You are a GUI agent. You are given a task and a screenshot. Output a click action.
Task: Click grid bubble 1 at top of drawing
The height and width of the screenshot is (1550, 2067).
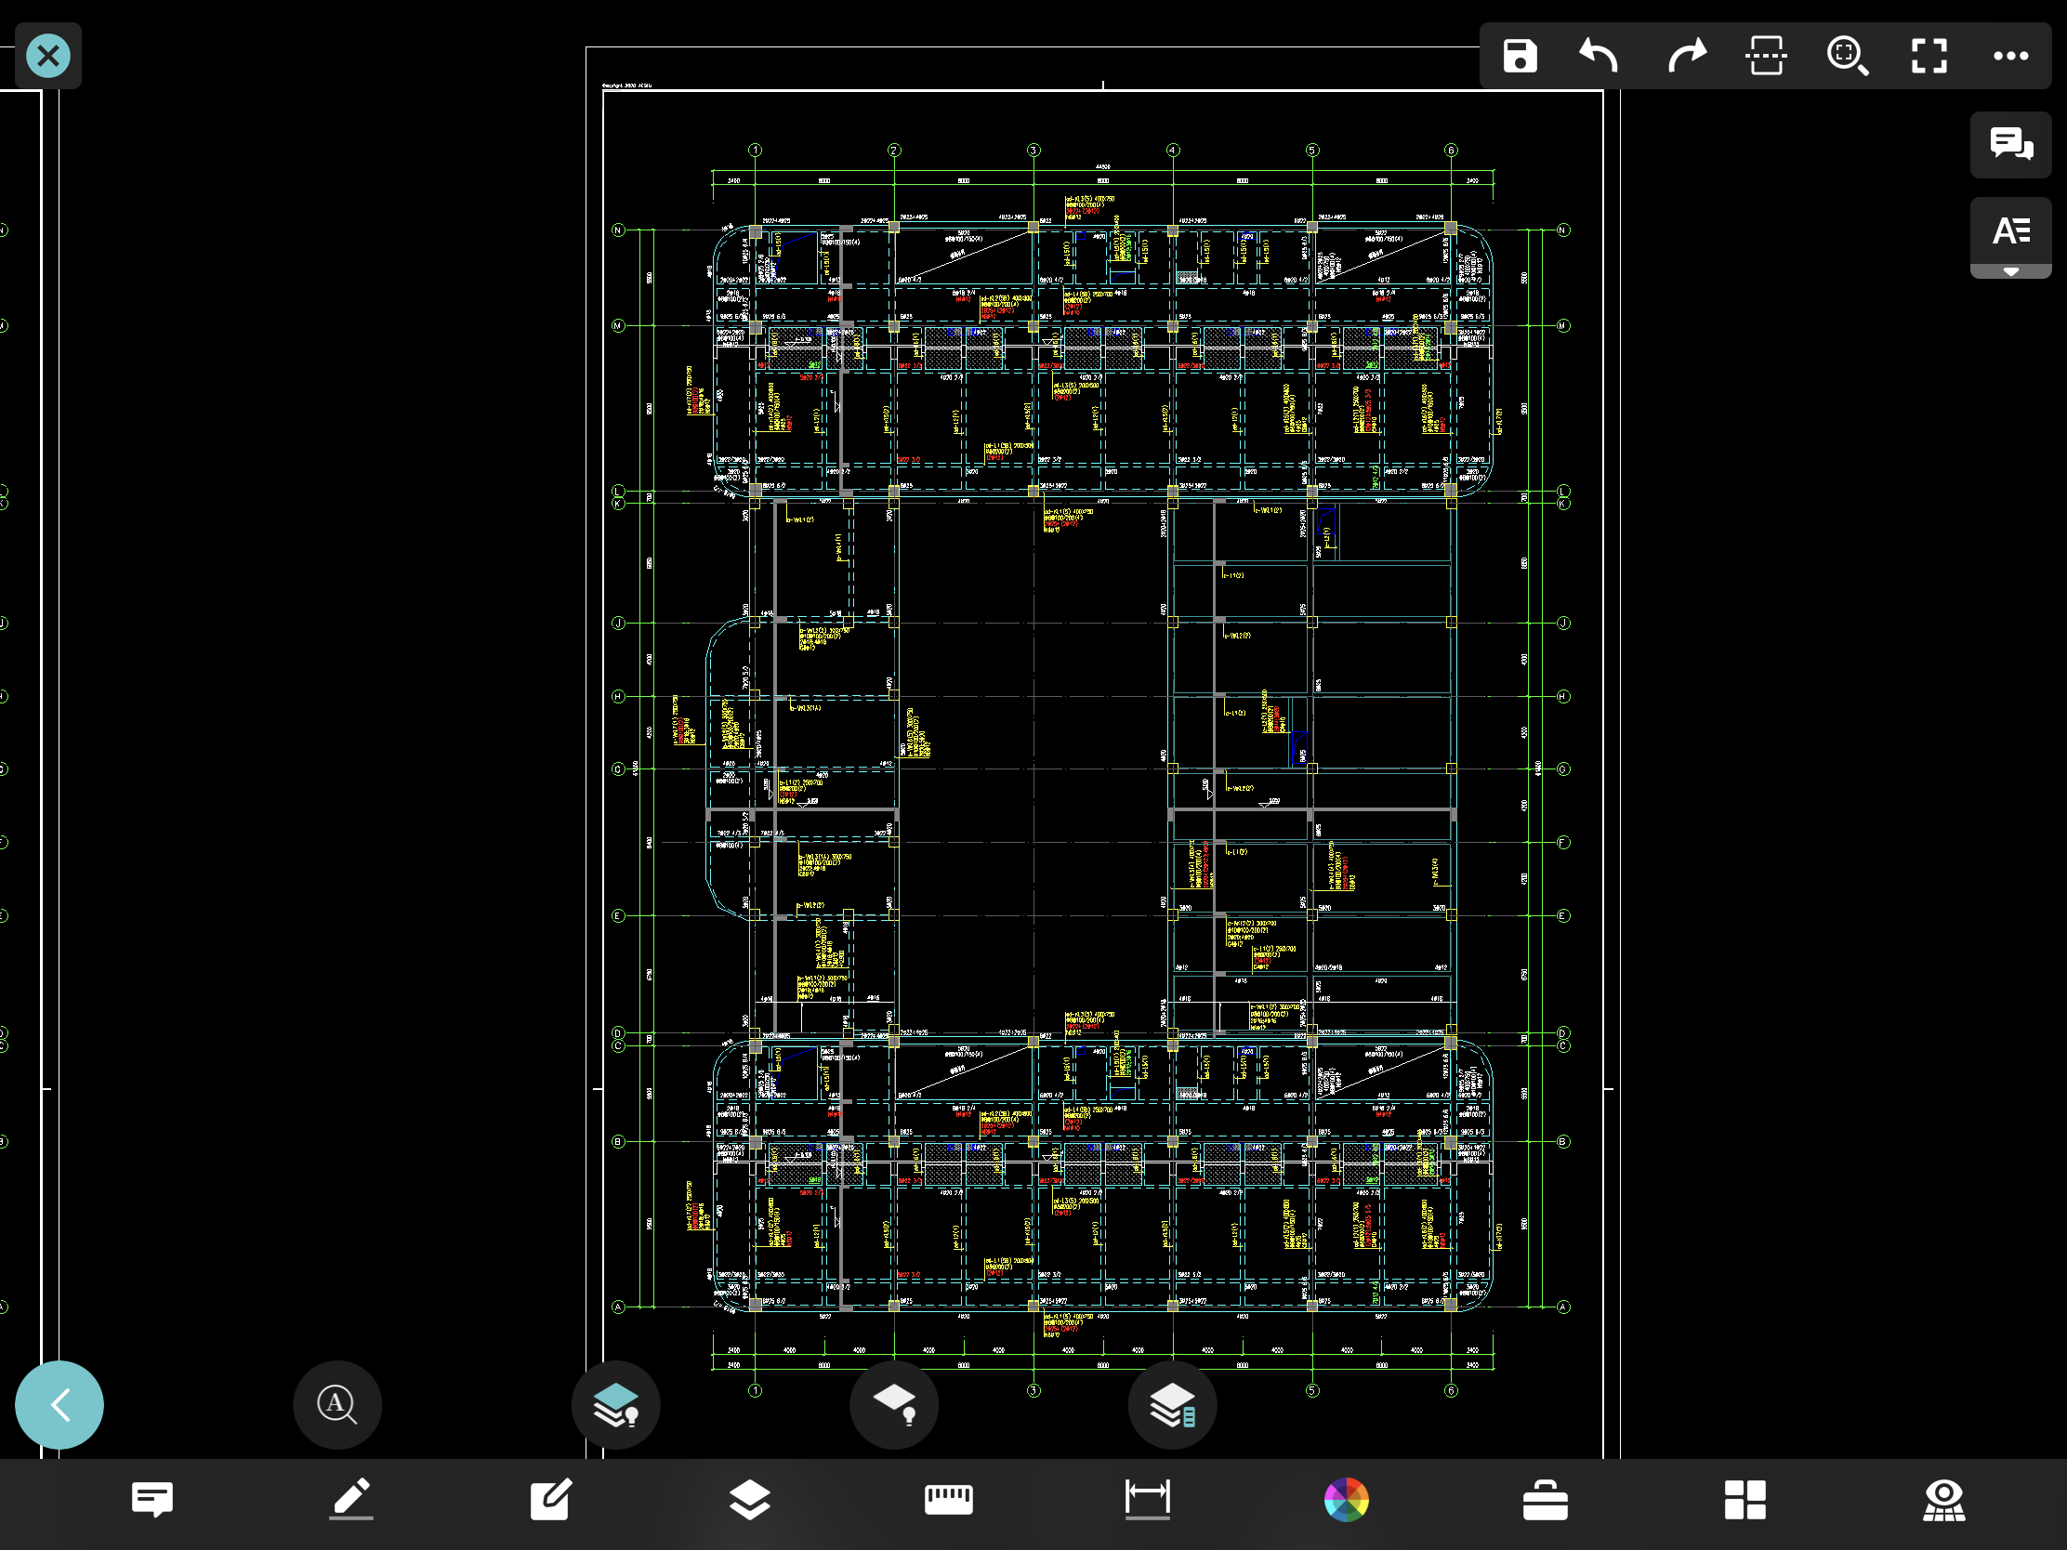(755, 150)
